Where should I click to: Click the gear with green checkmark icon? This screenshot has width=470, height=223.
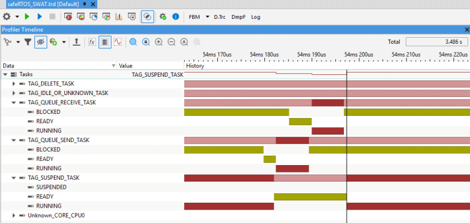pyautogui.click(x=163, y=17)
